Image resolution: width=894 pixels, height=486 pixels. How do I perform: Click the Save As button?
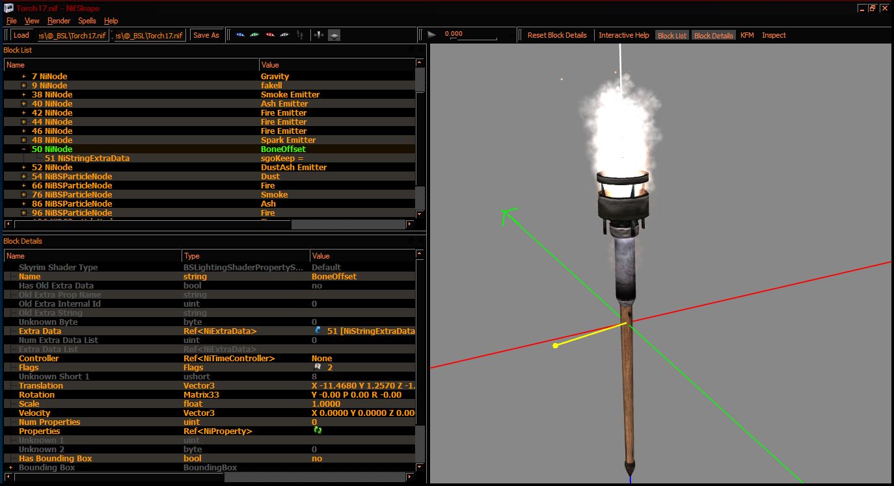pyautogui.click(x=206, y=35)
